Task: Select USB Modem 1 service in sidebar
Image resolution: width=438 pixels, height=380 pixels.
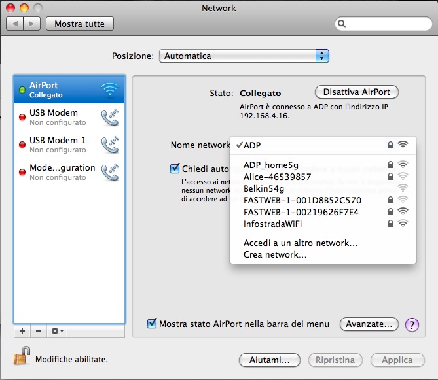Action: (x=69, y=145)
